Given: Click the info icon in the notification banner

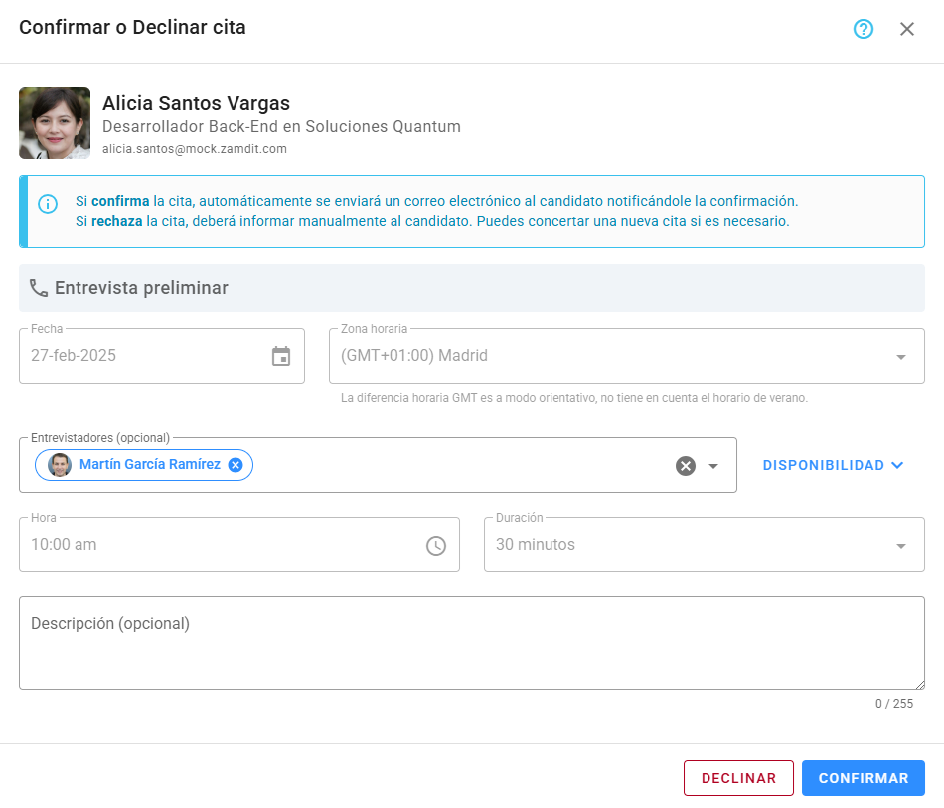Looking at the screenshot, I should pyautogui.click(x=46, y=204).
